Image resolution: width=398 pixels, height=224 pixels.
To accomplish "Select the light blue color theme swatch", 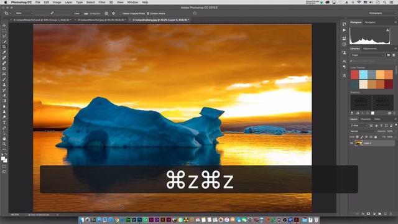I will click(x=363, y=75).
